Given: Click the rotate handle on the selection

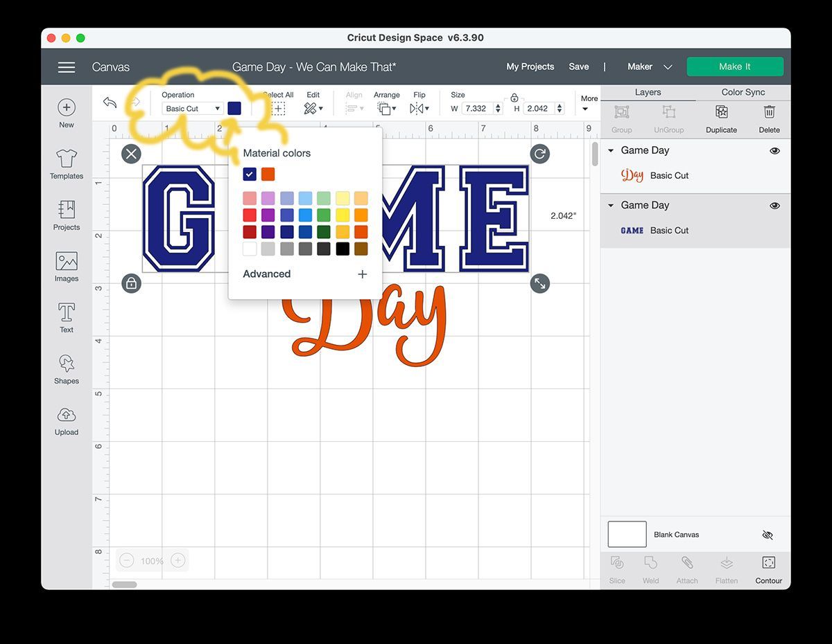Looking at the screenshot, I should 539,154.
